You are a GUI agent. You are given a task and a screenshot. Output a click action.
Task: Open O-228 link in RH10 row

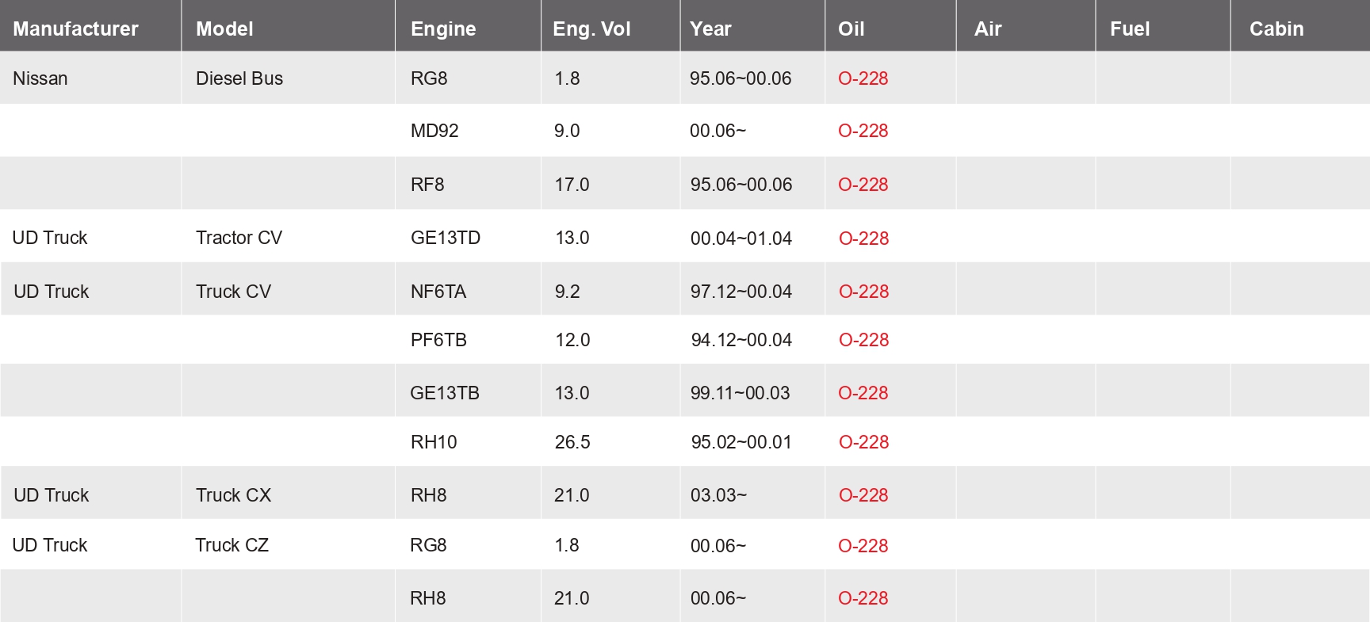(x=863, y=442)
